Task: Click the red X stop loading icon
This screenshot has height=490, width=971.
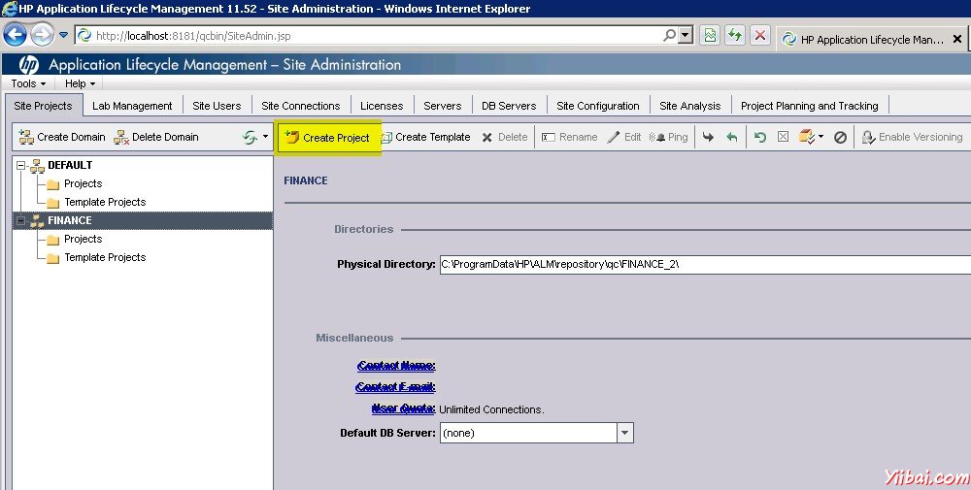Action: pos(760,35)
